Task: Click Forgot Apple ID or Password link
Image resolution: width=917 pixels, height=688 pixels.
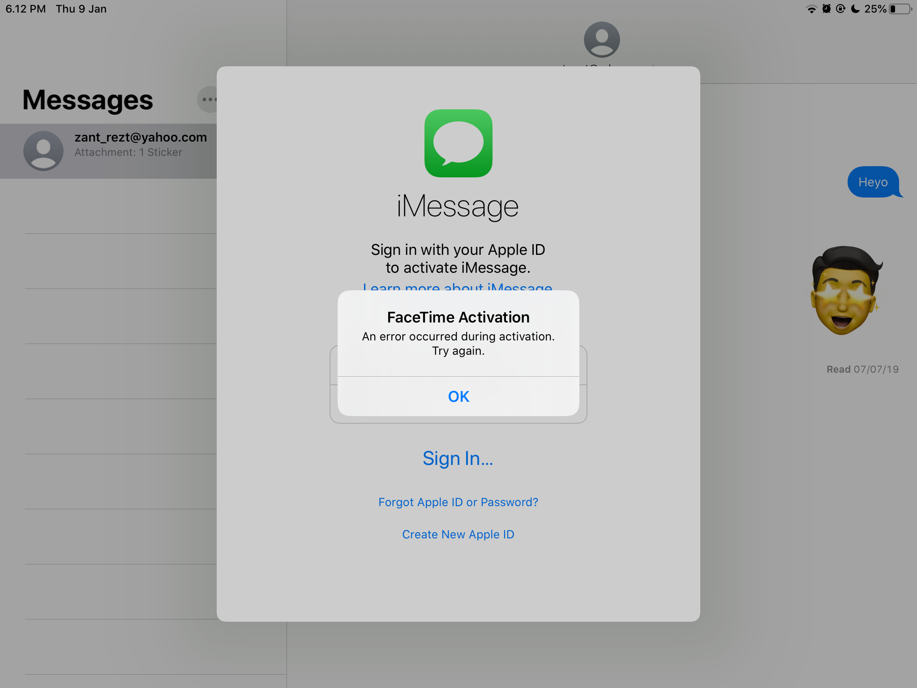Action: (458, 502)
